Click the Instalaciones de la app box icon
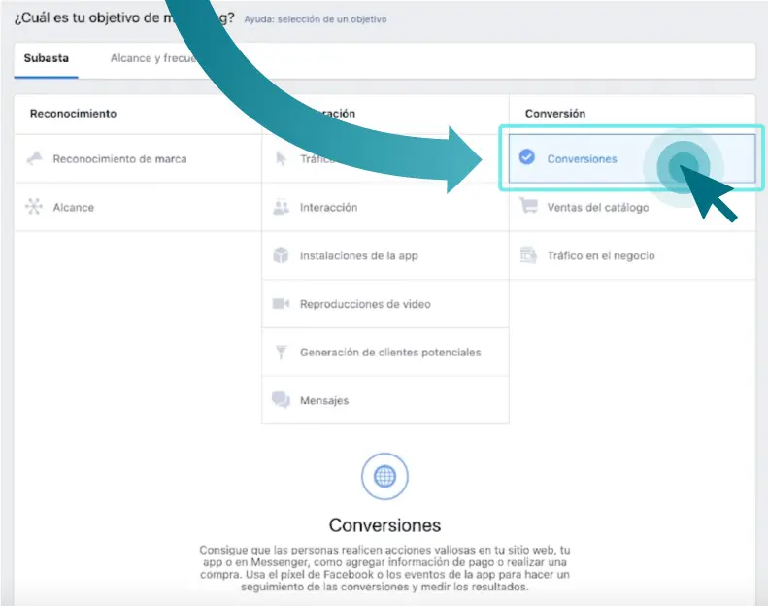 281,255
